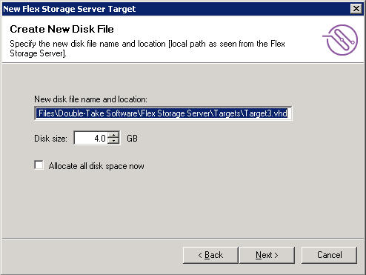Click the 'Allocate all disk space now' label

pos(96,166)
